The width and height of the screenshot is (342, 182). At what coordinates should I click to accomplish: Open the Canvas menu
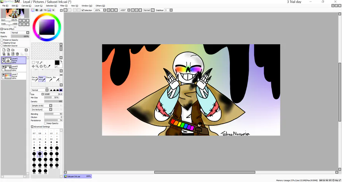point(26,6)
